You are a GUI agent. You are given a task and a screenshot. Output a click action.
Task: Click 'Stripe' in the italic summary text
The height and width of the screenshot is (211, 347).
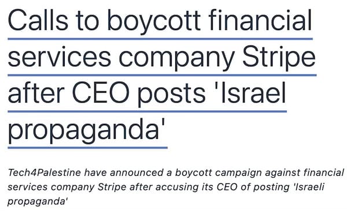[x=112, y=187]
